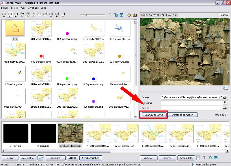The width and height of the screenshot is (231, 166).
Task: Click T text icon beside Vider la liste
Action: (204, 158)
